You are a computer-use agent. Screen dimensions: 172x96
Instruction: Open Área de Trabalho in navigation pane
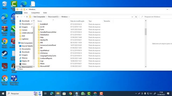point(27,46)
